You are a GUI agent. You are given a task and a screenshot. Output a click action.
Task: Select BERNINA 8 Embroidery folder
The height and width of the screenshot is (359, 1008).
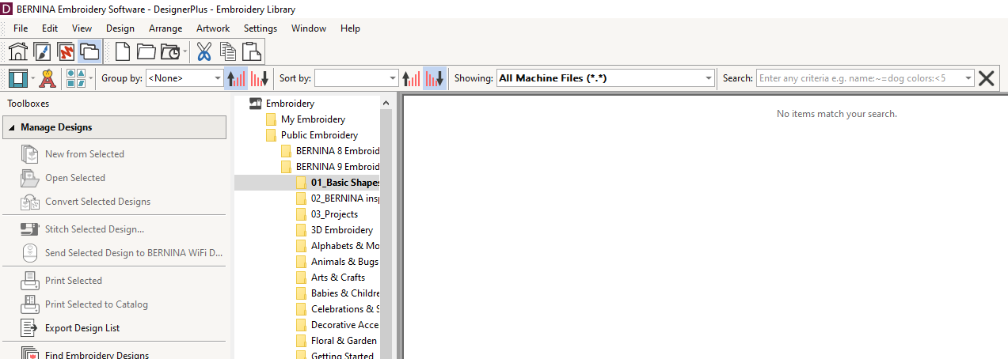click(x=337, y=151)
